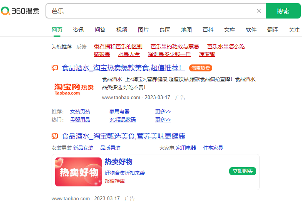Open the 图片 tab
This screenshot has width=302, height=203.
tap(143, 30)
